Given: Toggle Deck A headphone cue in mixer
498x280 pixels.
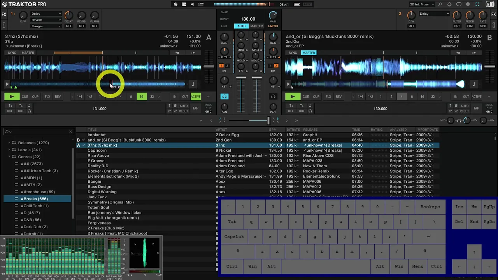Looking at the screenshot, I should pos(224,96).
